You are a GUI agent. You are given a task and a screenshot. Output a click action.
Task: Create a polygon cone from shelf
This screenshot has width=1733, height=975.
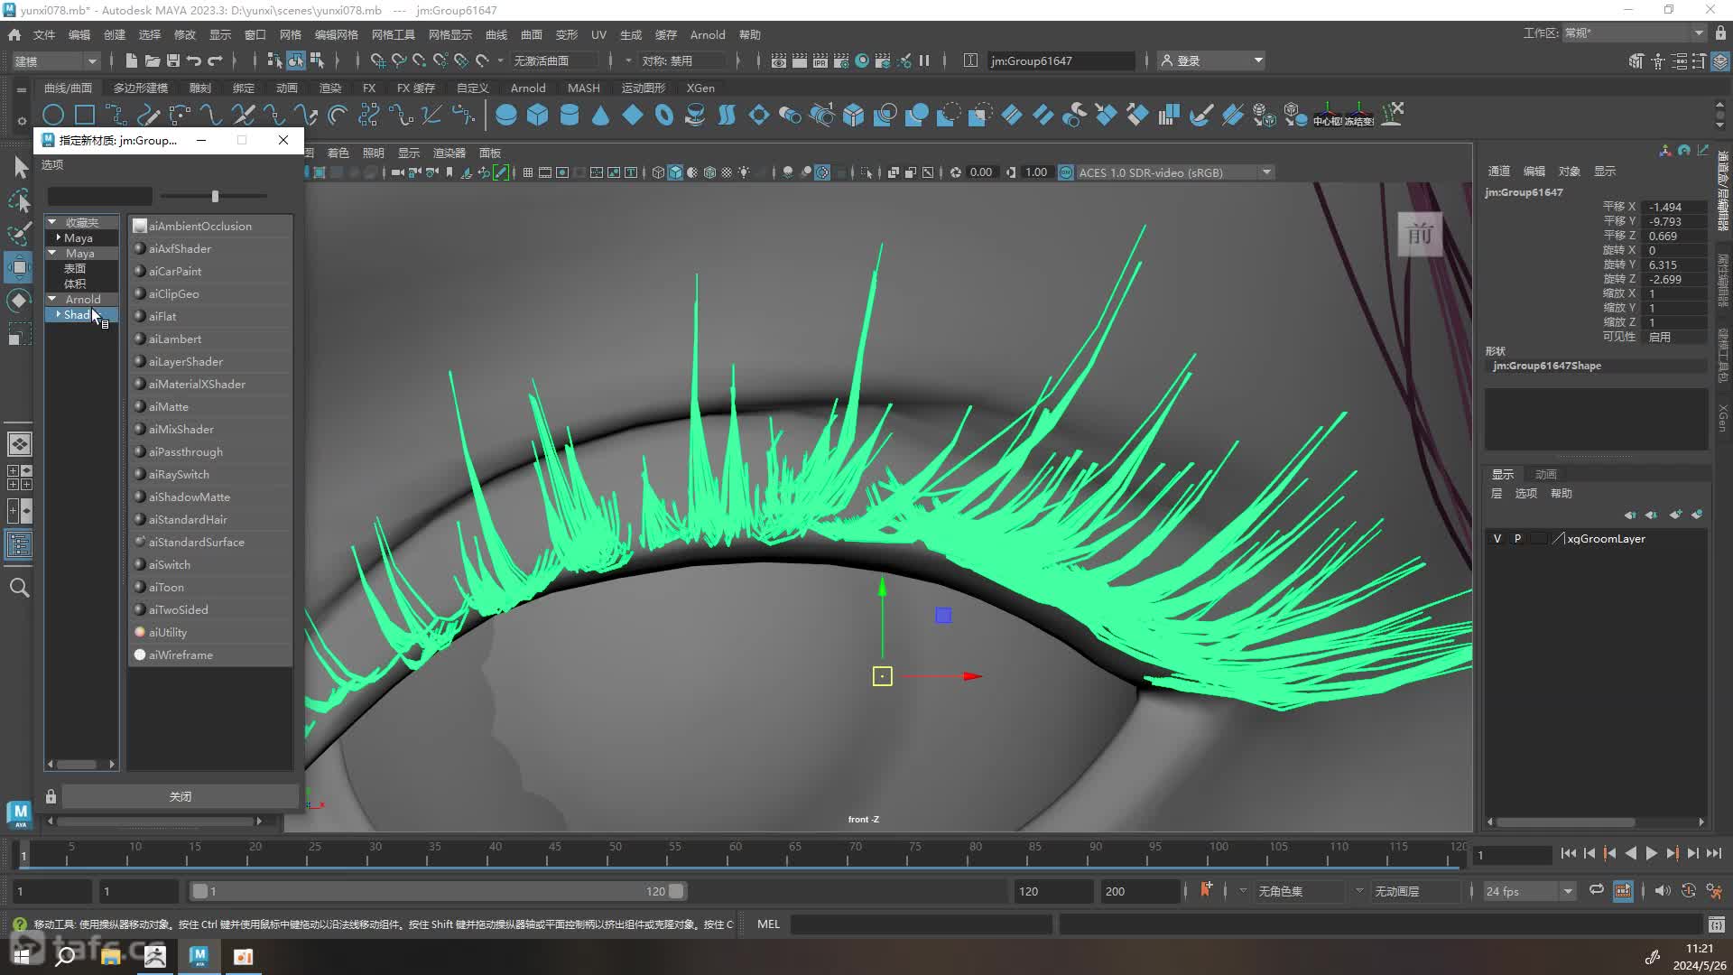(x=601, y=115)
